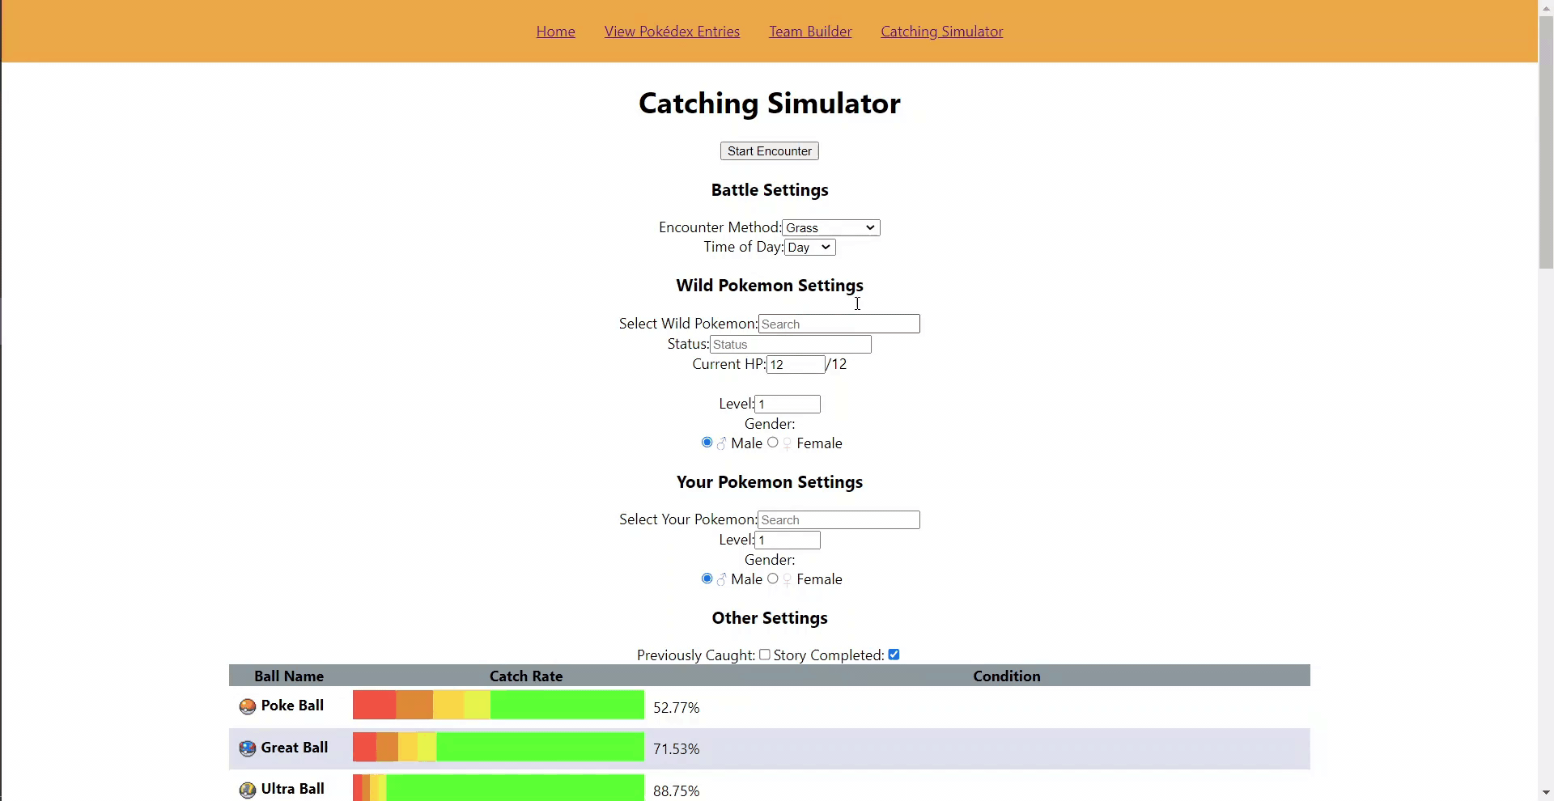Image resolution: width=1554 pixels, height=801 pixels.
Task: Click the Poke Ball catch rate bar
Action: 498,705
